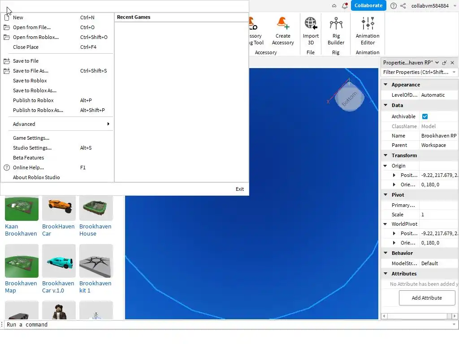459x344 pixels.
Task: Click the notifications bell icon
Action: [x=345, y=5]
